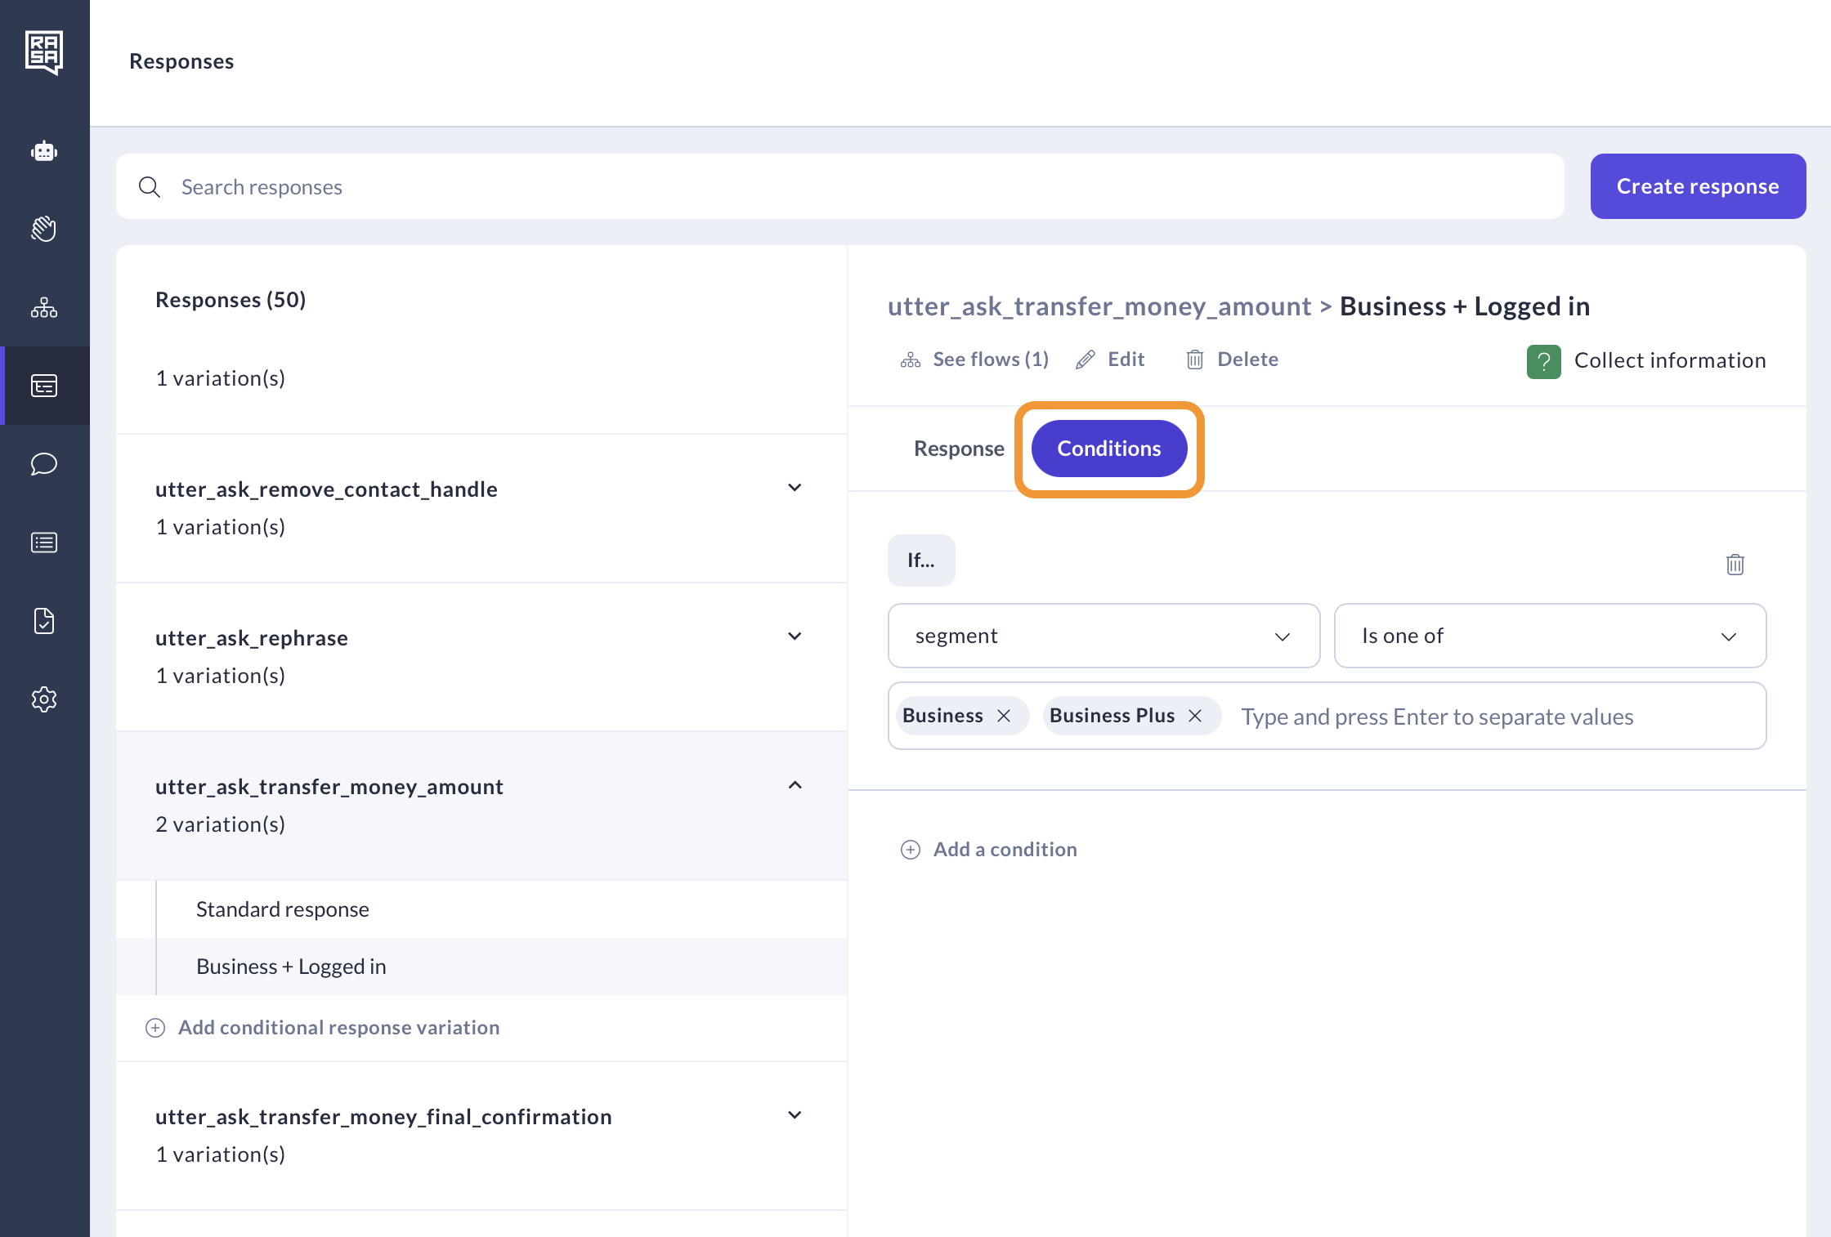Open the robot assistant sidebar icon
Image resolution: width=1831 pixels, height=1237 pixels.
coord(44,151)
